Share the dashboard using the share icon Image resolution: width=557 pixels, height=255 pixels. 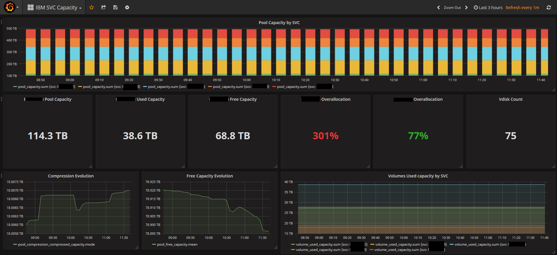(x=103, y=7)
